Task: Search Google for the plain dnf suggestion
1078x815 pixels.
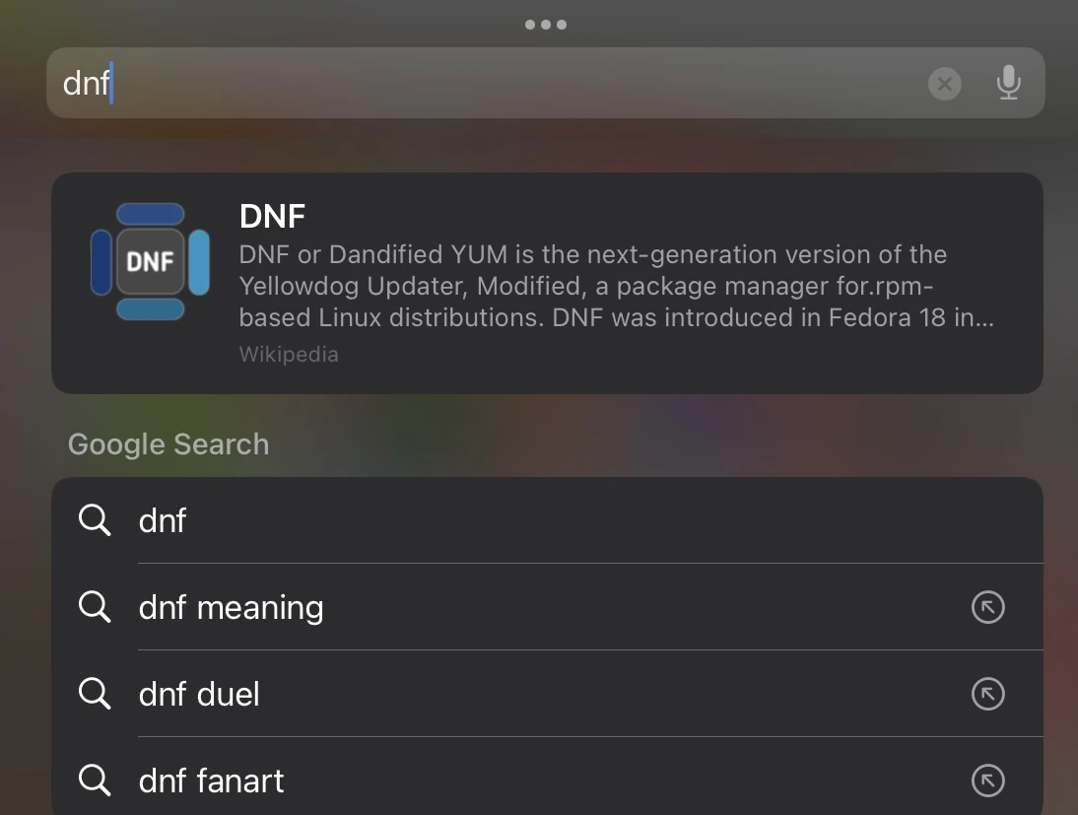Action: click(x=164, y=520)
